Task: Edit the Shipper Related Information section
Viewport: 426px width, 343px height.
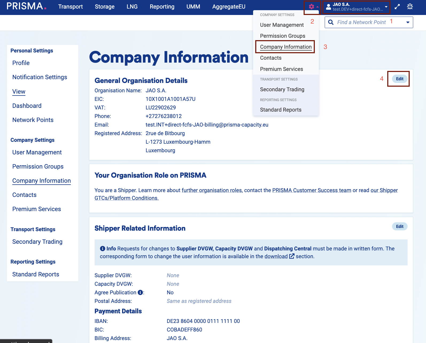Action: 400,226
